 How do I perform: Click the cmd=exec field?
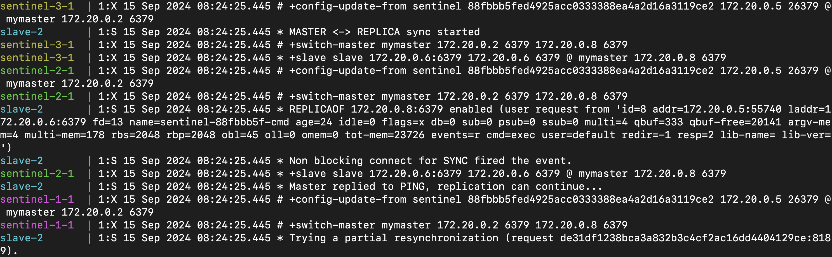(510, 135)
